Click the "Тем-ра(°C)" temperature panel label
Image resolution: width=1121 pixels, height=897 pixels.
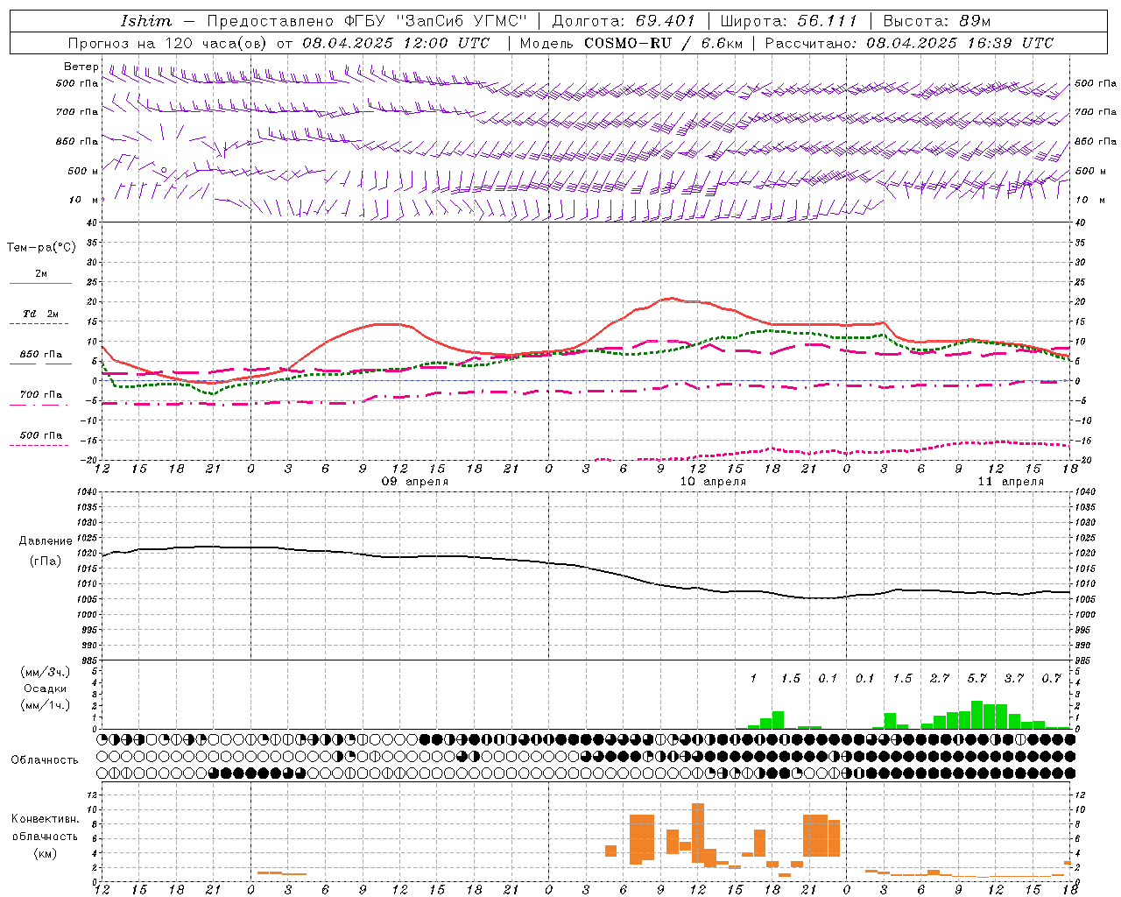pos(41,247)
